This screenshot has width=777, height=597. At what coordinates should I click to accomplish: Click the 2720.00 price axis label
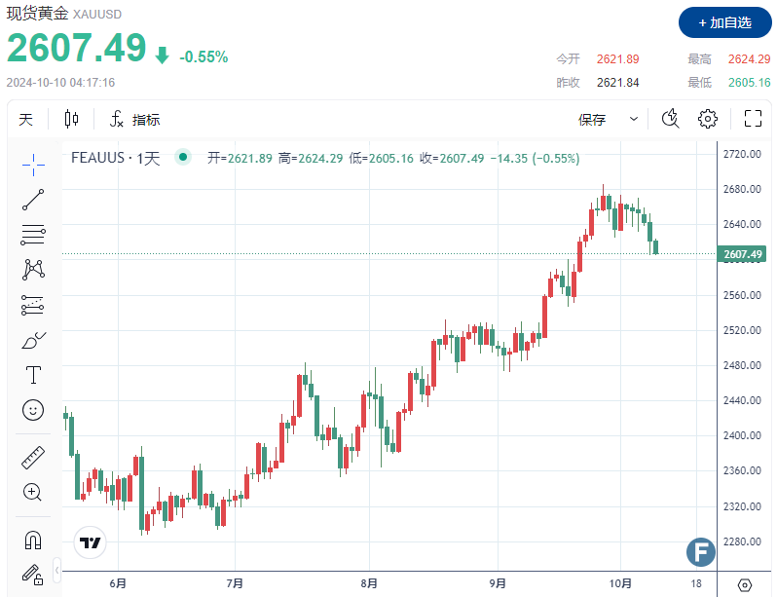pos(742,154)
